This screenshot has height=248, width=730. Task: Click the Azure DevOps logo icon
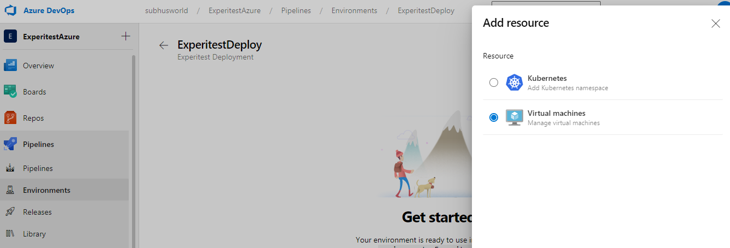coord(11,10)
